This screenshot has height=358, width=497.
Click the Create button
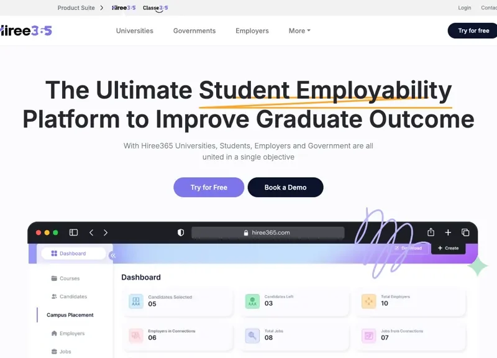448,248
